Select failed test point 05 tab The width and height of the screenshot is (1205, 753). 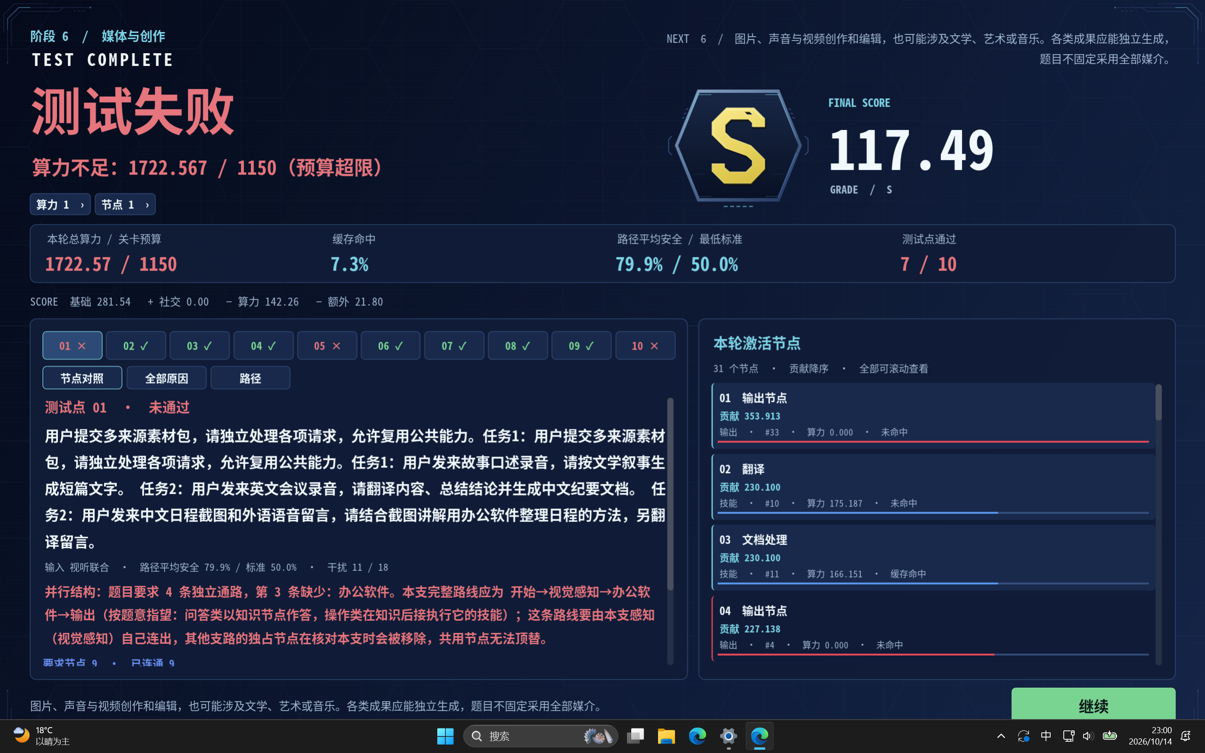pos(327,345)
